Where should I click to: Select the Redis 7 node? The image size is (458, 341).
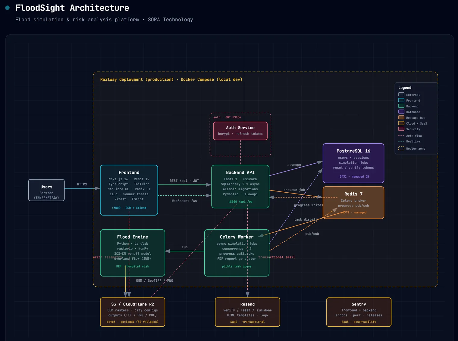(x=353, y=203)
